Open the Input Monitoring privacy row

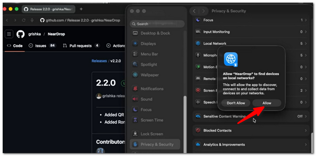(x=251, y=32)
